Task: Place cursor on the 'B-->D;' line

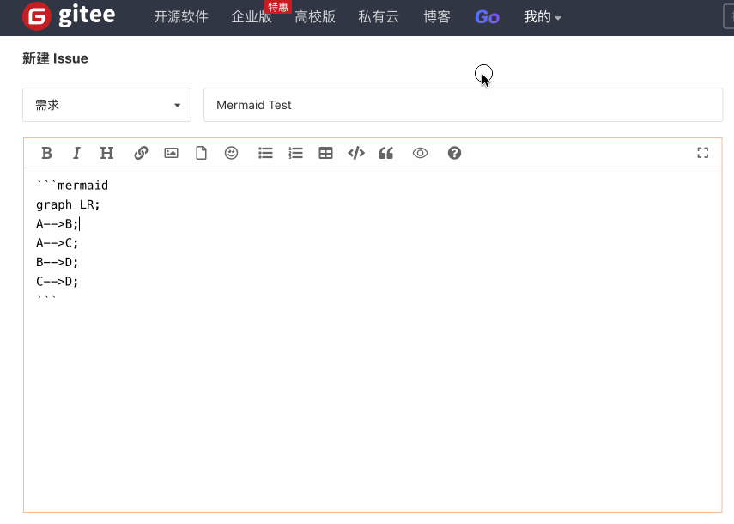Action: tap(58, 262)
